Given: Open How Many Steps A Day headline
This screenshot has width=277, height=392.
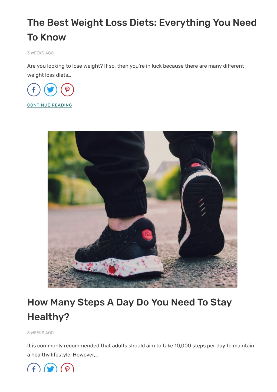Looking at the screenshot, I should (129, 309).
